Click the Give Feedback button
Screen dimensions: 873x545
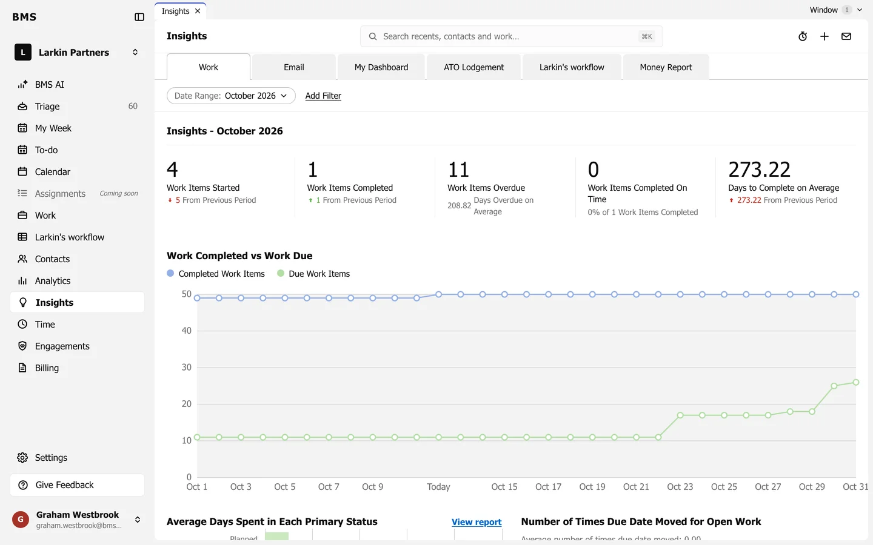tap(77, 485)
